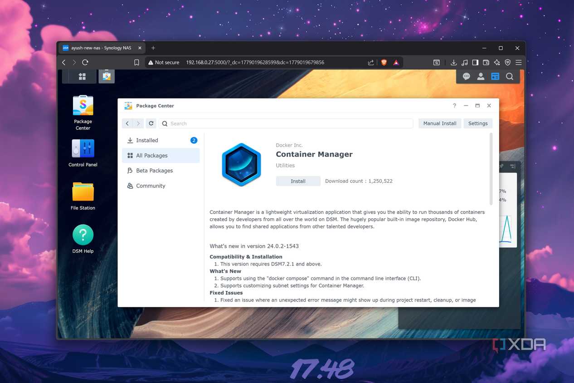Image resolution: width=574 pixels, height=383 pixels.
Task: Go back in Package Center
Action: 127,123
